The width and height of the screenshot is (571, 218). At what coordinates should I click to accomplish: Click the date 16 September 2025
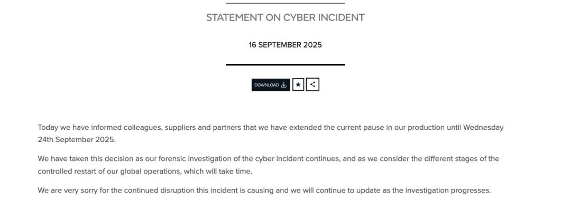285,45
